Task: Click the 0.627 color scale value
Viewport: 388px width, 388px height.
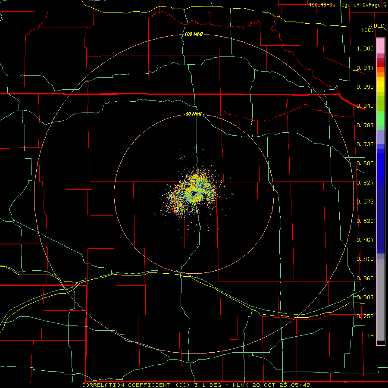Action: point(365,183)
